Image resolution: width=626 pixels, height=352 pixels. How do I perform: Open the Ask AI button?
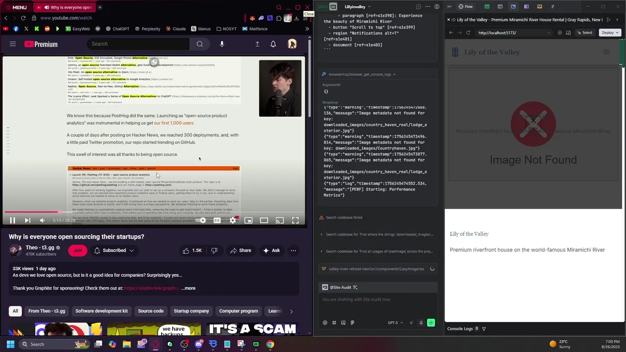pyautogui.click(x=271, y=250)
